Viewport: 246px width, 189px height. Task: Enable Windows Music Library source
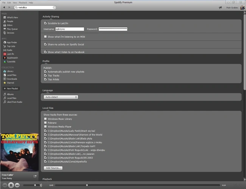[45, 119]
